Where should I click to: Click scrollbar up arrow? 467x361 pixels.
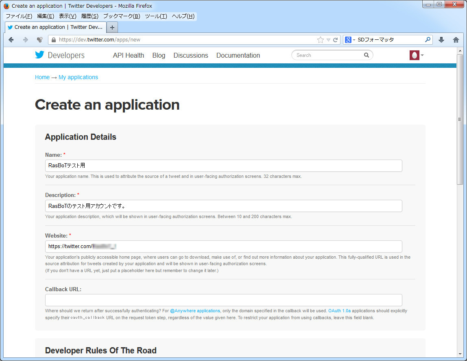coord(460,51)
